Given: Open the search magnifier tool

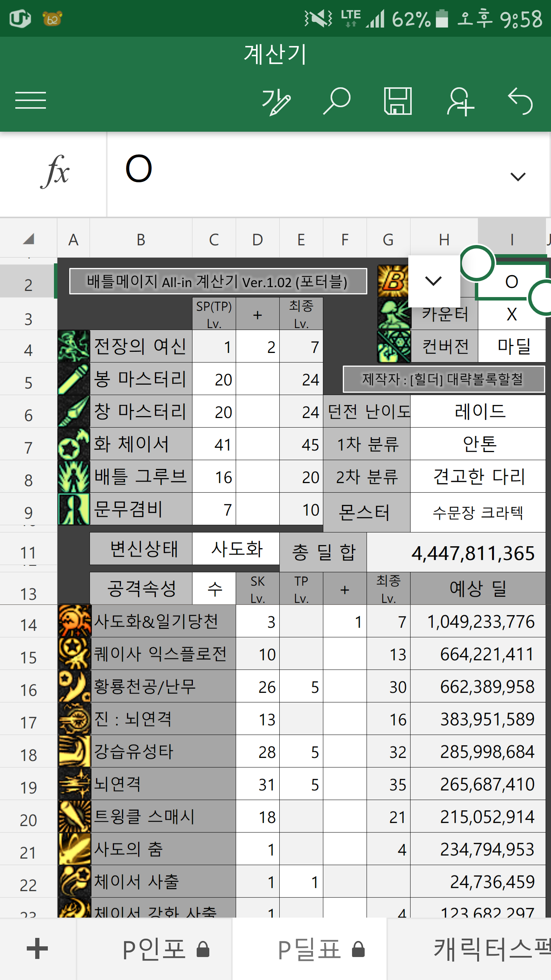Looking at the screenshot, I should [337, 101].
